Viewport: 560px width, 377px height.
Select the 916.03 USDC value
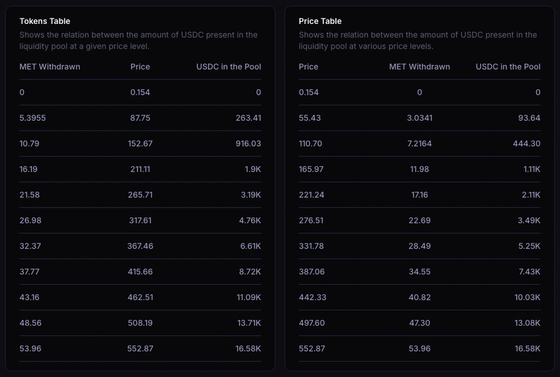point(248,144)
